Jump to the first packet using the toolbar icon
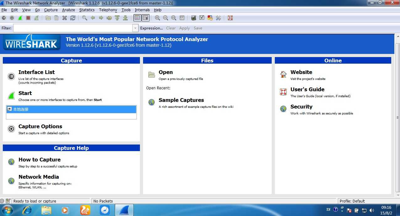This screenshot has width=400, height=216. click(x=117, y=18)
